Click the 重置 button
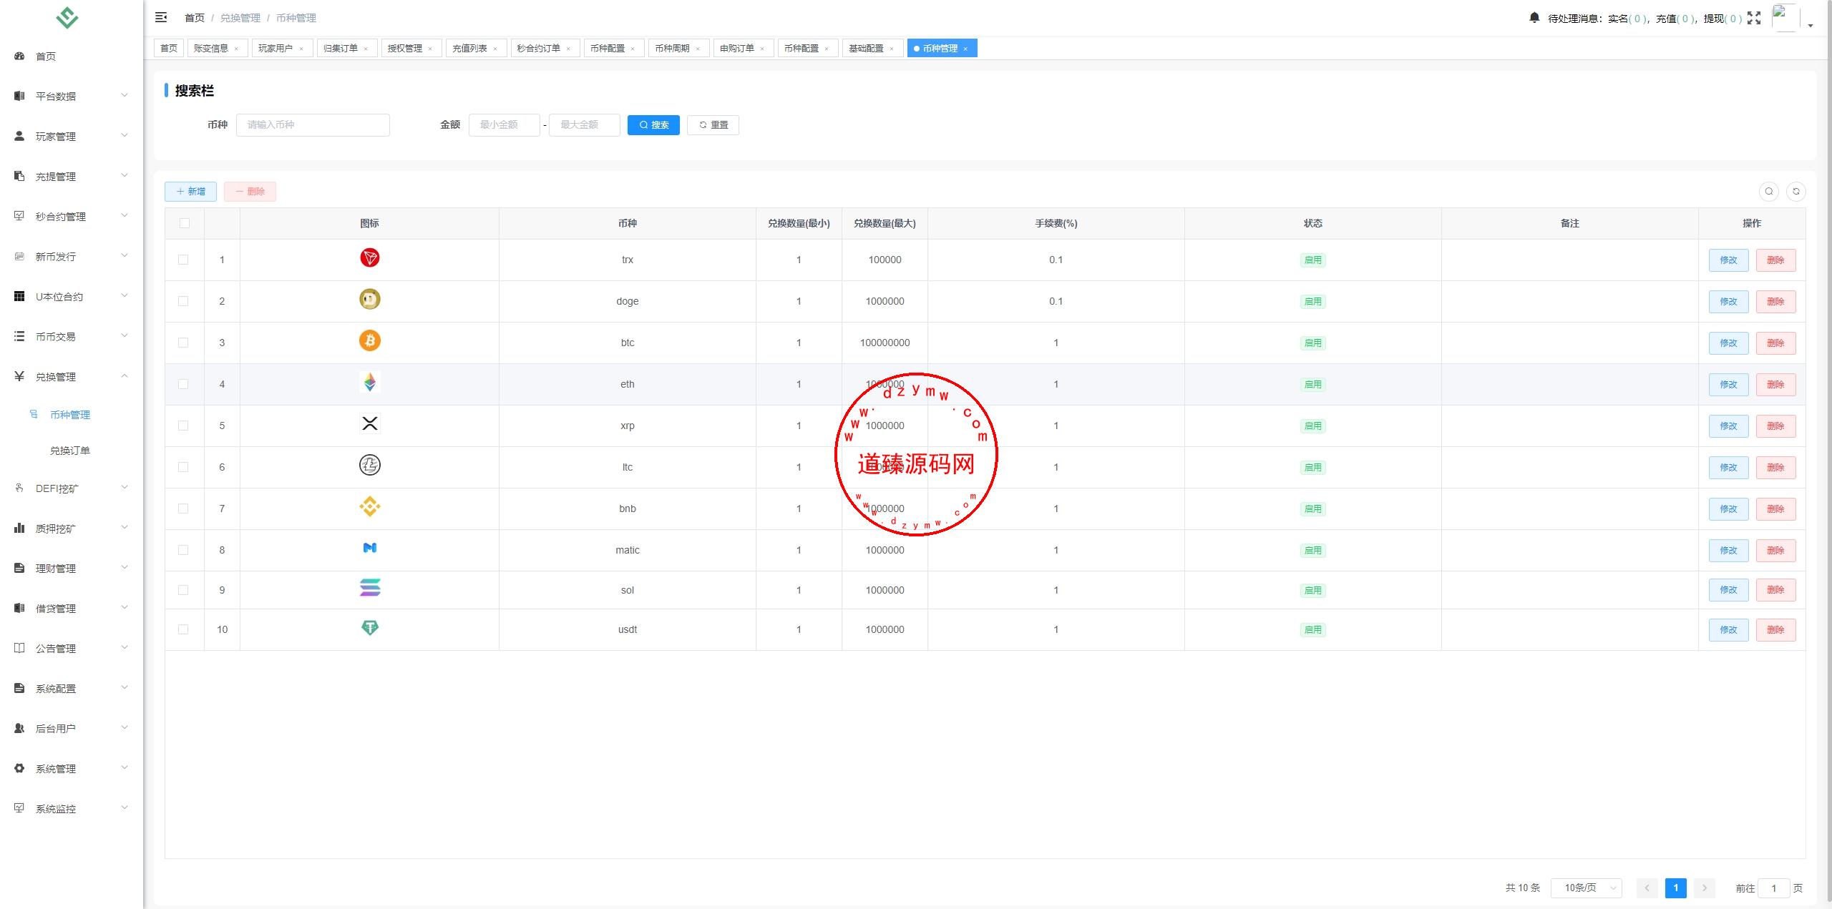Image resolution: width=1832 pixels, height=909 pixels. tap(713, 125)
